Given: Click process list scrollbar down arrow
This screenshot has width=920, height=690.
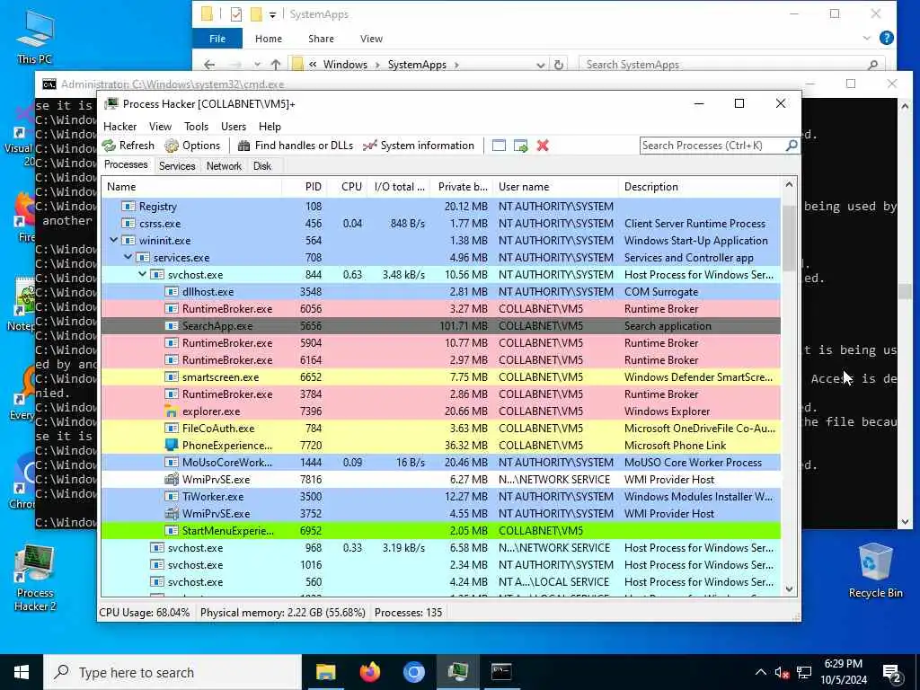Looking at the screenshot, I should tap(789, 589).
